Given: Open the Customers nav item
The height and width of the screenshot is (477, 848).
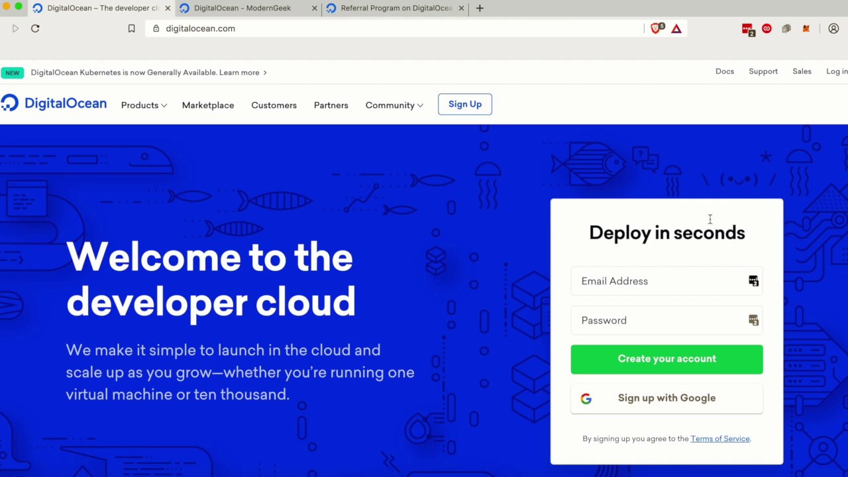Looking at the screenshot, I should [274, 105].
